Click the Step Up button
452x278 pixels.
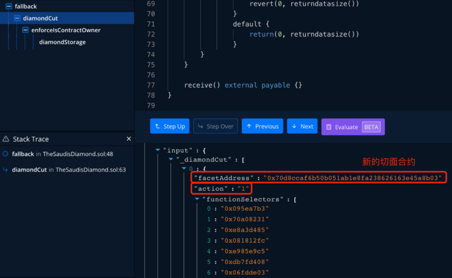169,127
